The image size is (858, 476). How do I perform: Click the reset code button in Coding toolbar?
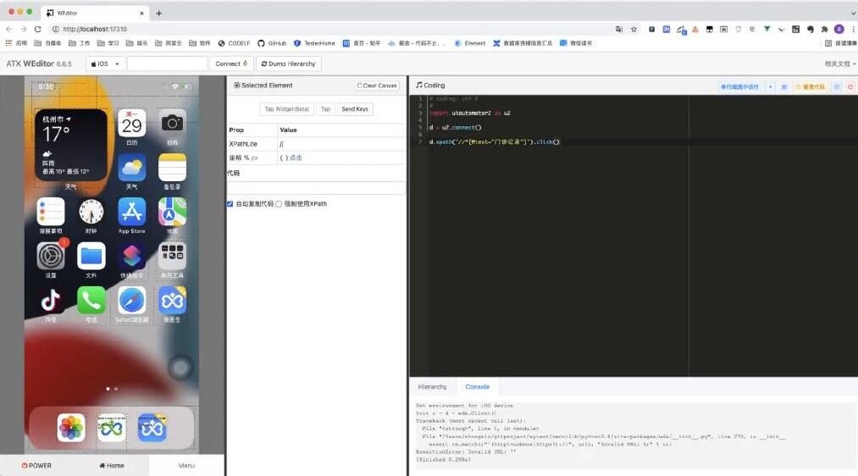pos(810,87)
